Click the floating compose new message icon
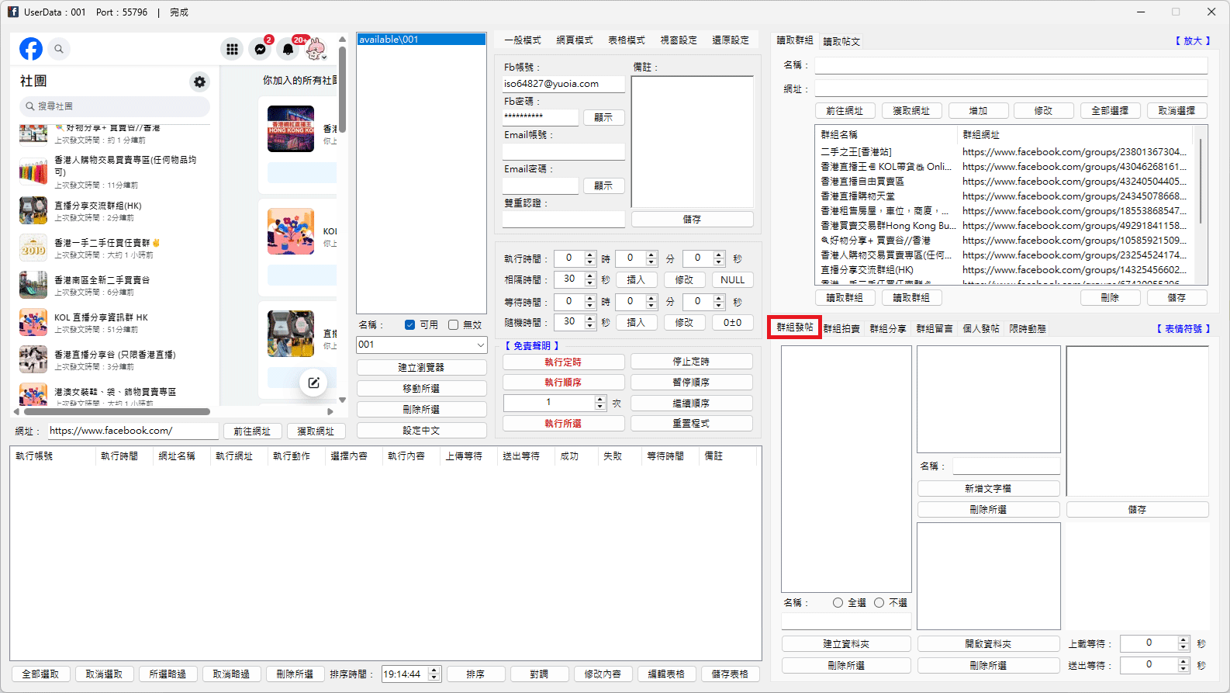 [x=313, y=383]
